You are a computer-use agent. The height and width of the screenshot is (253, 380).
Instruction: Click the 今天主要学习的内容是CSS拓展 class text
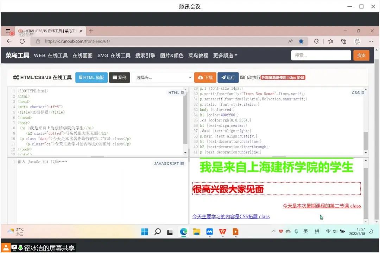pos(231,216)
